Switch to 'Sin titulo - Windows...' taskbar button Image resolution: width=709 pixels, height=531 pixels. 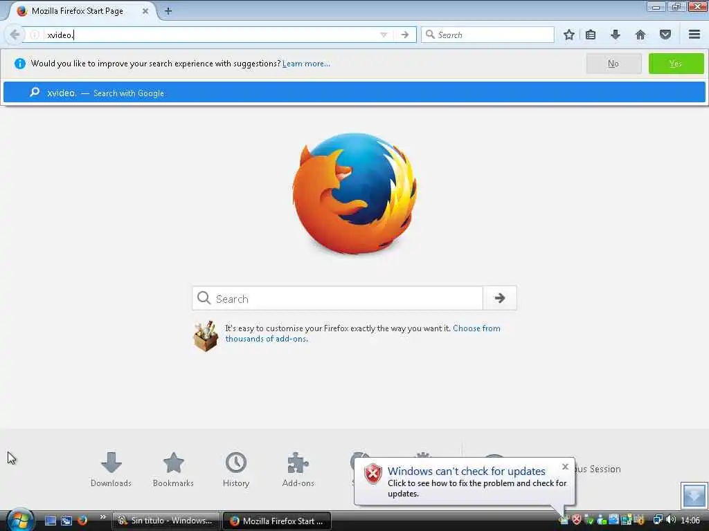(166, 521)
